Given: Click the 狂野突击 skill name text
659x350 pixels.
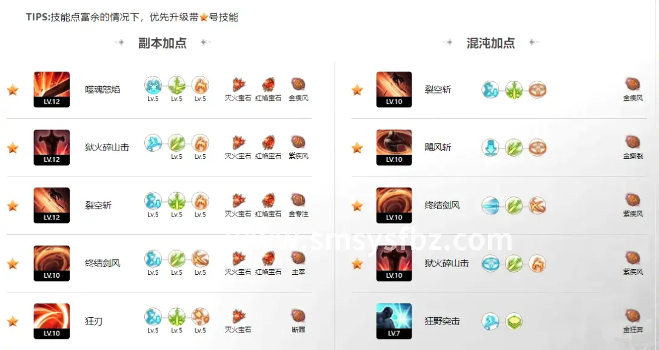Looking at the screenshot, I should [442, 321].
